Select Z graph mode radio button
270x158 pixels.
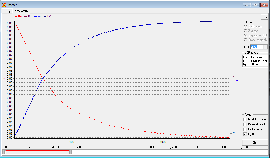tap(245, 31)
